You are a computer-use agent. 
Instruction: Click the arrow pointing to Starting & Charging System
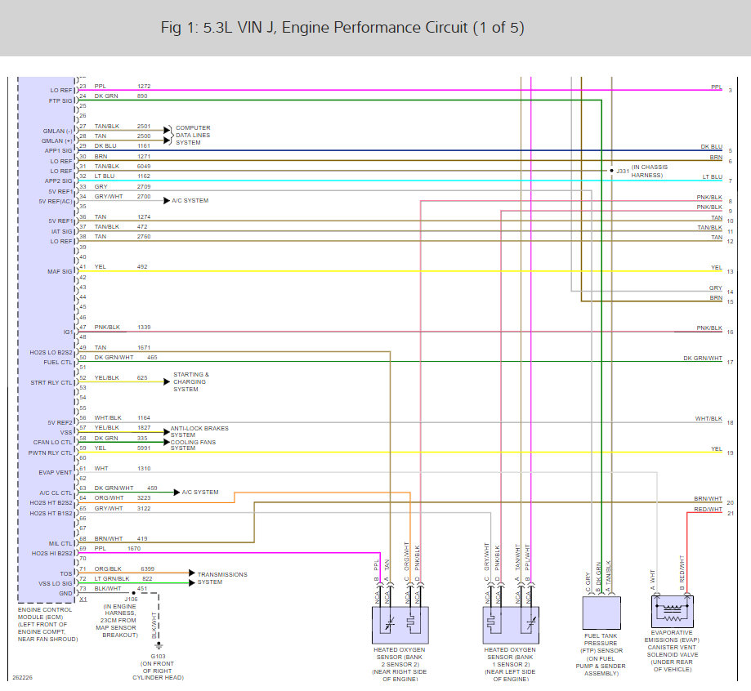[x=167, y=381]
